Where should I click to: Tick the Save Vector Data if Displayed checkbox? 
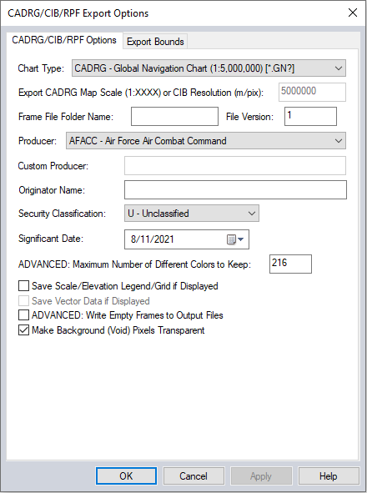pyautogui.click(x=23, y=301)
